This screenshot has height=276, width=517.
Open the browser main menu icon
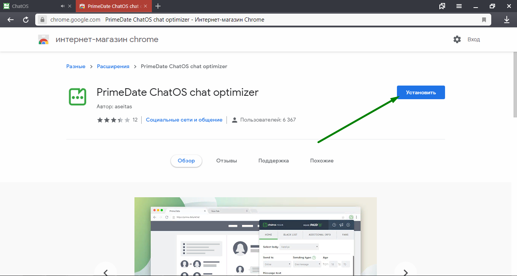[459, 6]
